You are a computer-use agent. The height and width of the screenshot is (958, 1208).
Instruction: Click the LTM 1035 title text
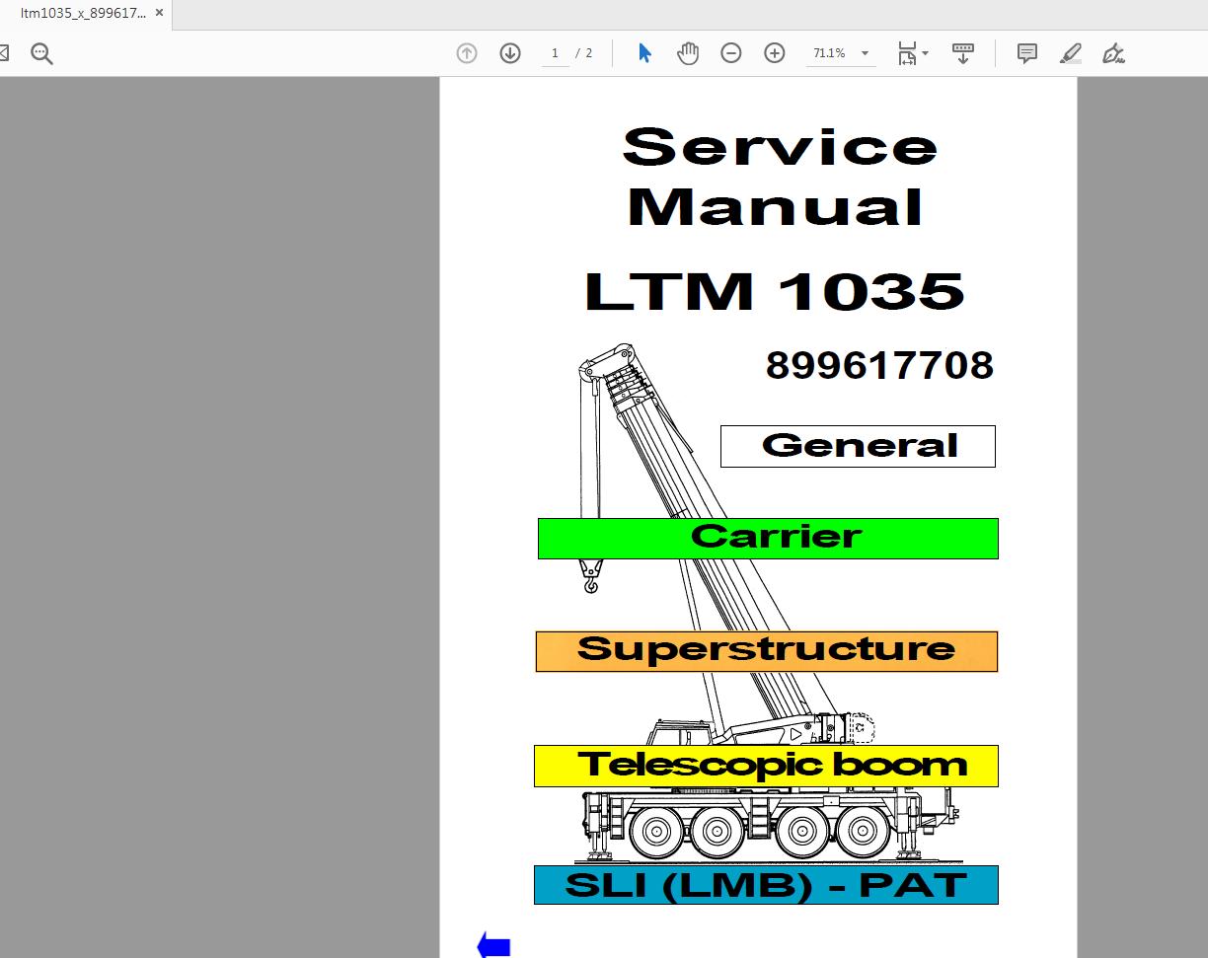point(775,292)
